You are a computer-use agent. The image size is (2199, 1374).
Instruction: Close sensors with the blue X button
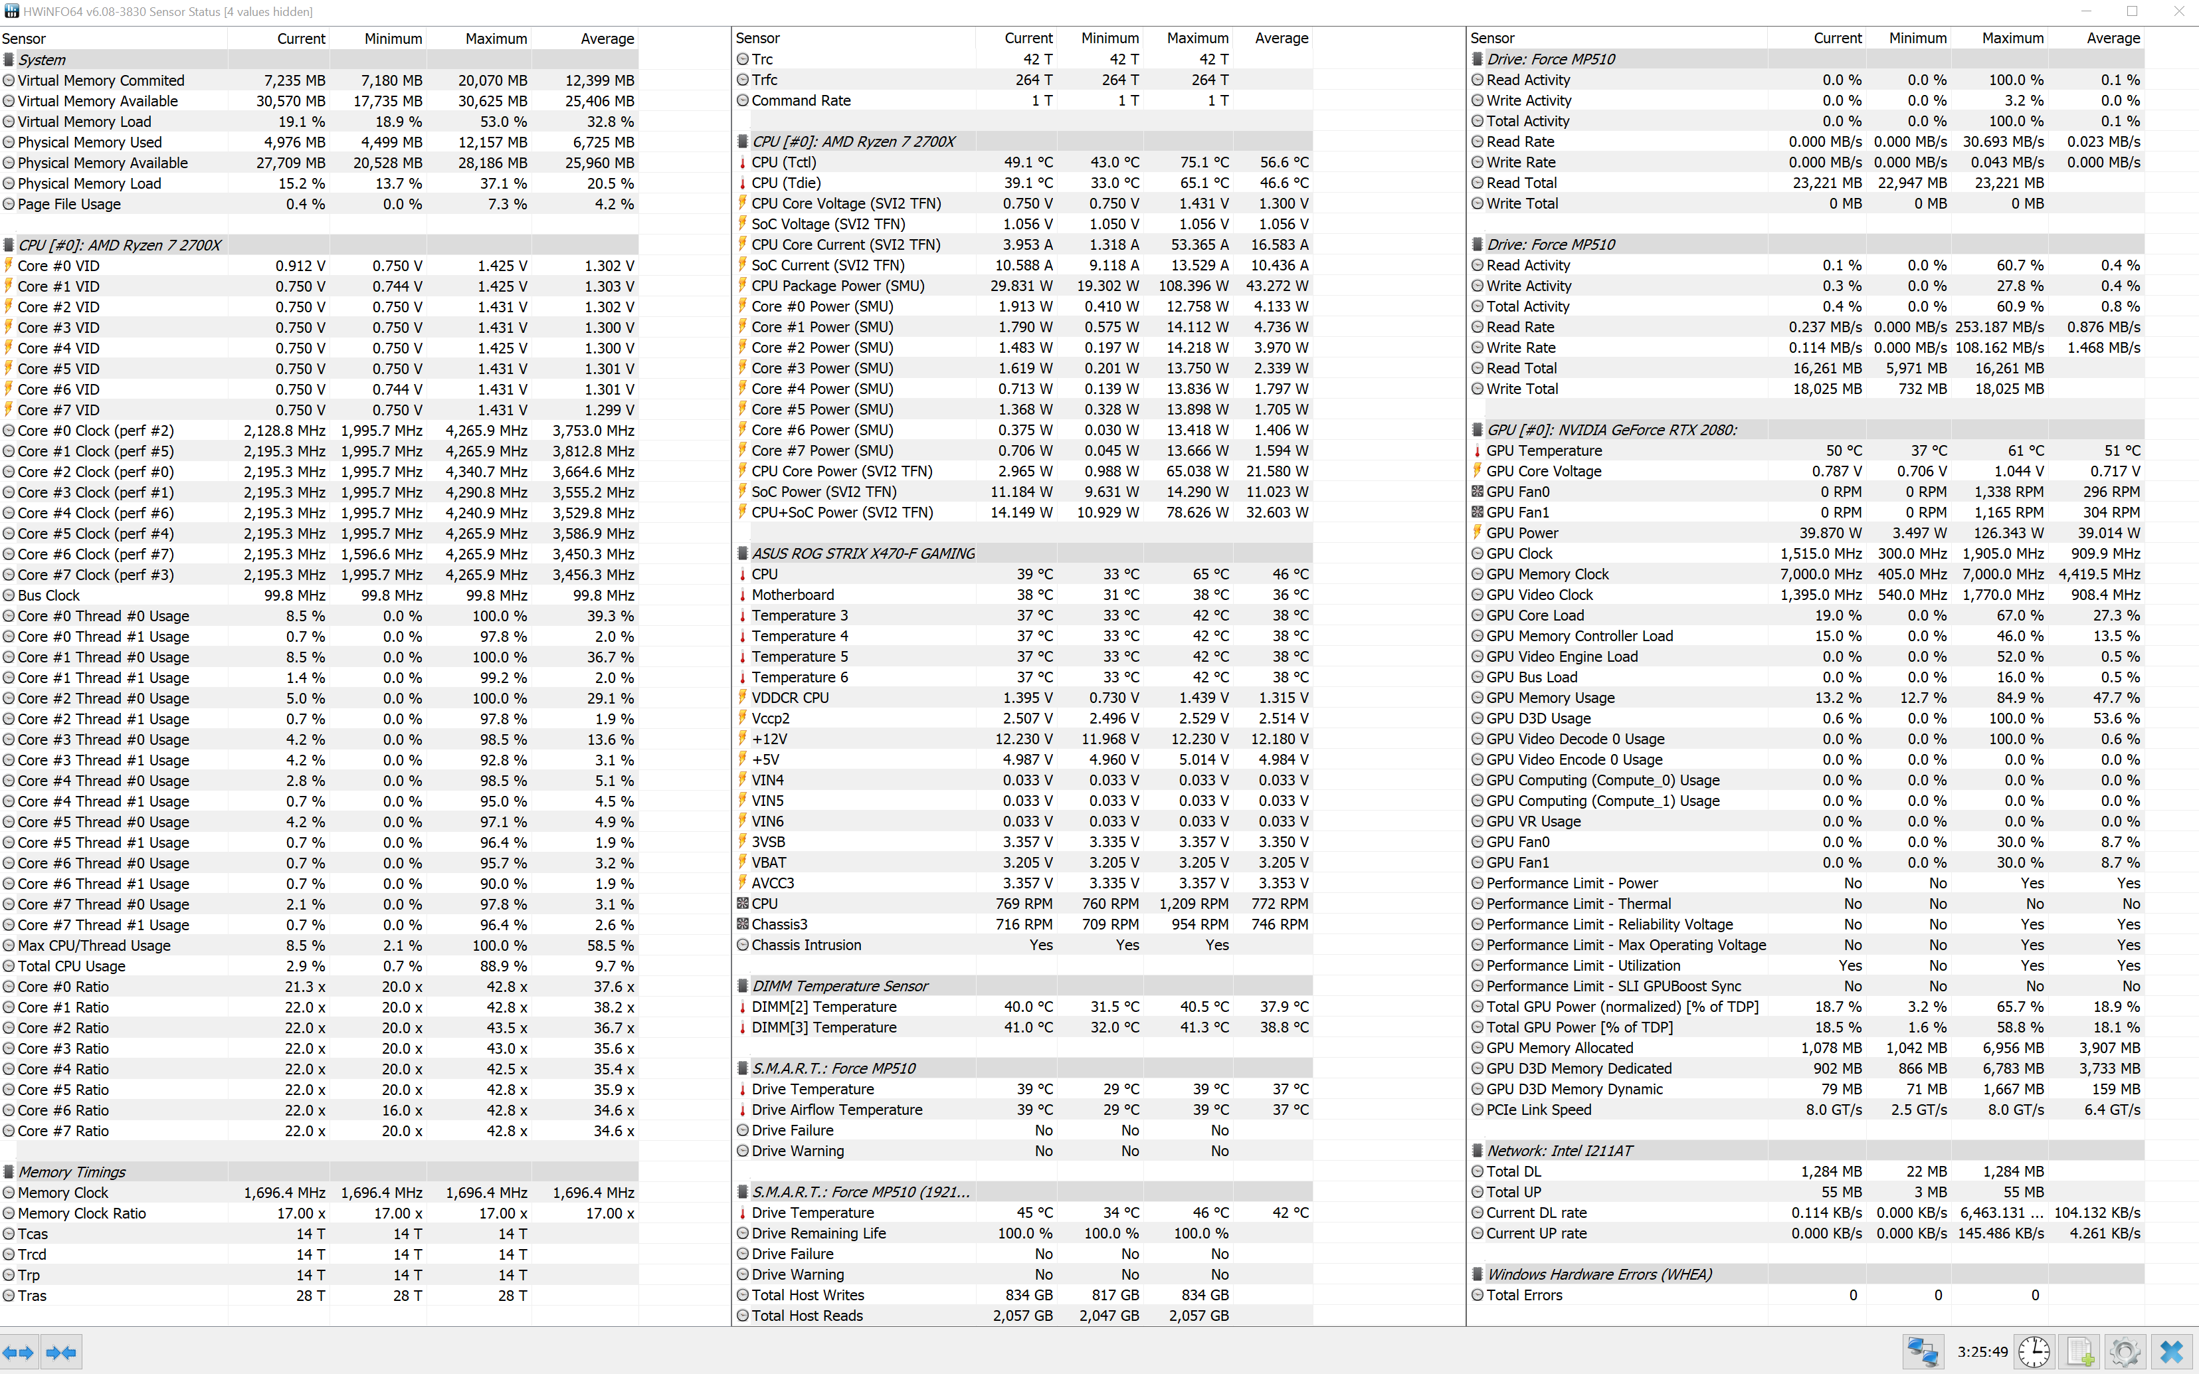coord(2172,1352)
